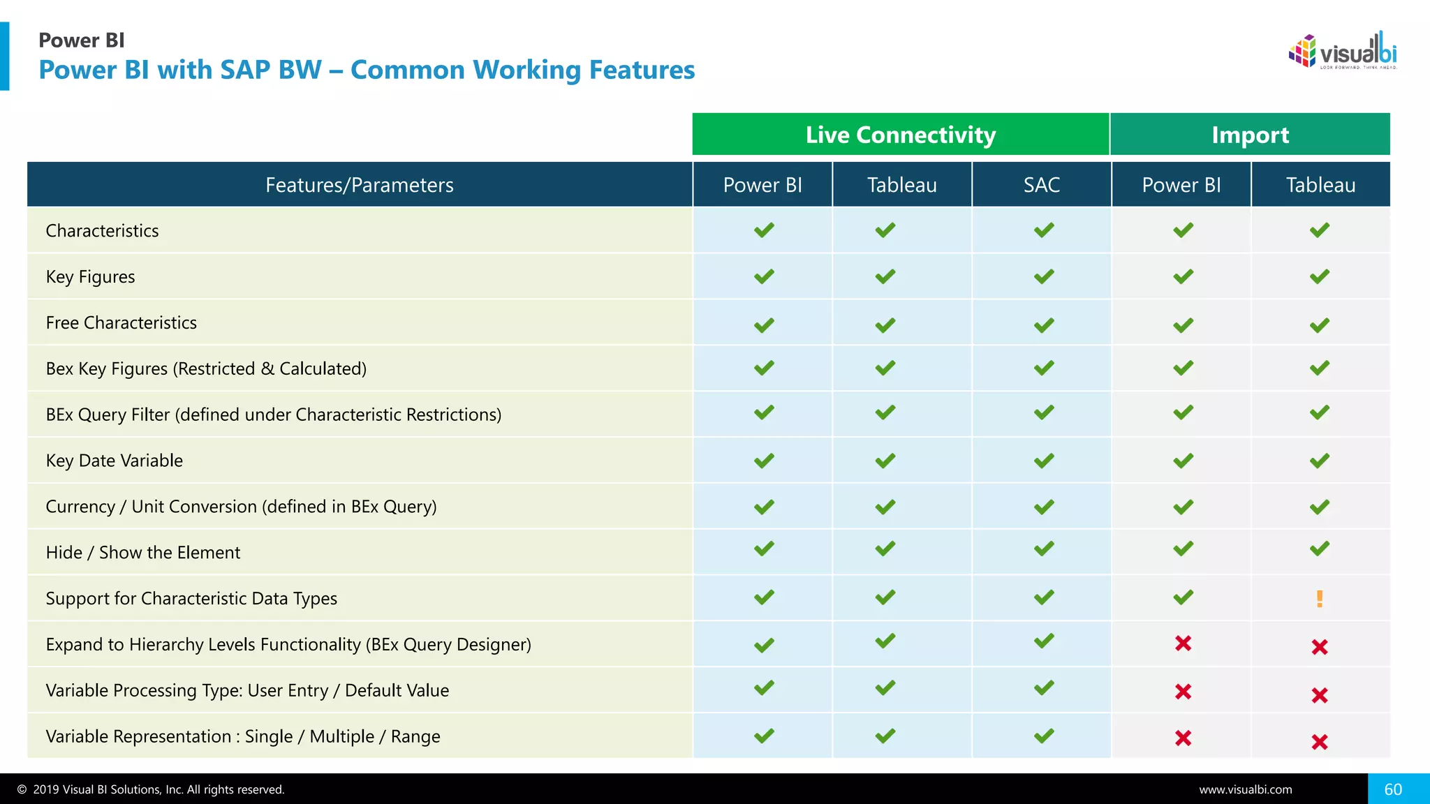Click checkmark for Characteristics under Live Power BI

click(x=764, y=230)
